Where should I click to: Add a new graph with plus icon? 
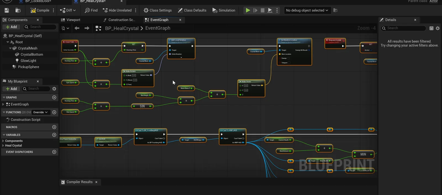pos(54,97)
